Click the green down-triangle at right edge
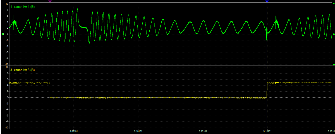This screenshot has width=335, height=134. point(334,64)
